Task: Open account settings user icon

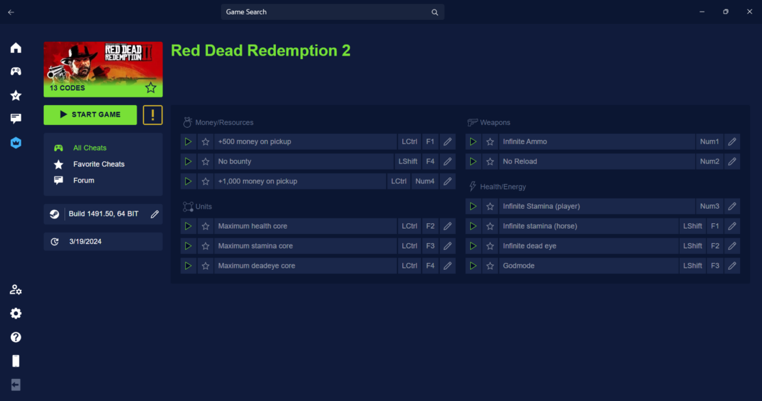Action: [x=16, y=290]
